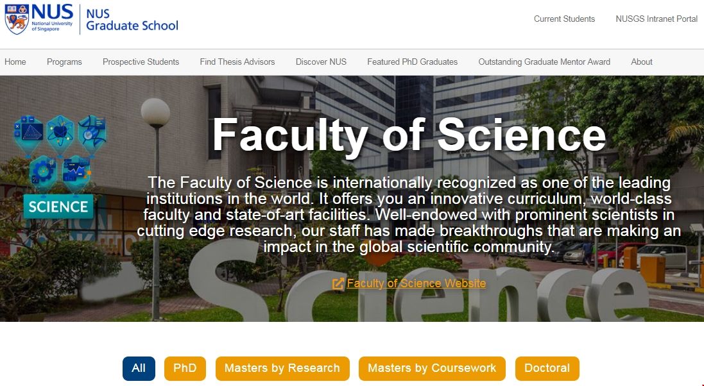The width and height of the screenshot is (704, 386).
Task: Select Find Thesis Advisors menu item
Action: pyautogui.click(x=237, y=62)
